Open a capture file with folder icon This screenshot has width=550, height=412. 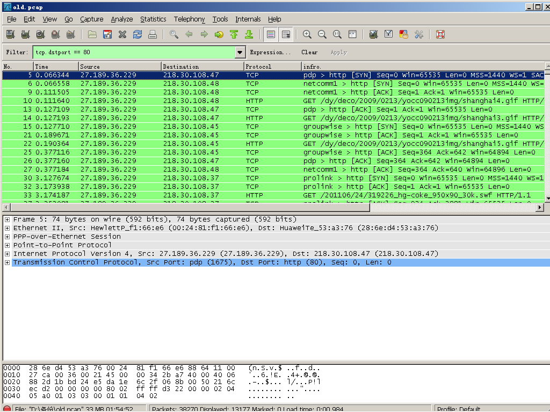92,34
